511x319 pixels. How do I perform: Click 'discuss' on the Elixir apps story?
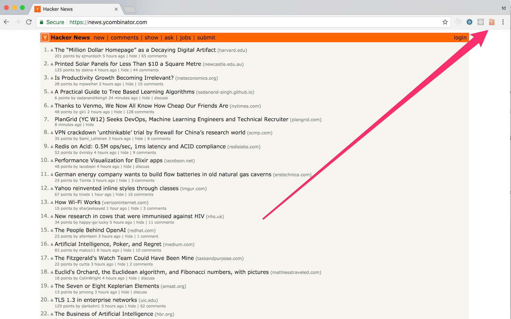click(143, 167)
